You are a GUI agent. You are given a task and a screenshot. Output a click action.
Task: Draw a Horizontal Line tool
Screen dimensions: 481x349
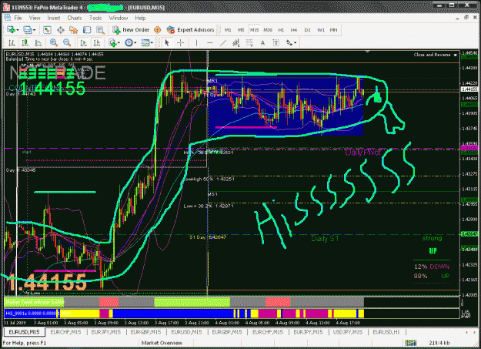[x=210, y=42]
